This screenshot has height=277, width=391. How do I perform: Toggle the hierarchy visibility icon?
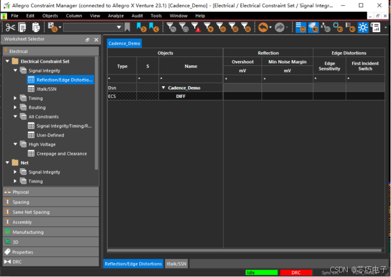[326, 27]
